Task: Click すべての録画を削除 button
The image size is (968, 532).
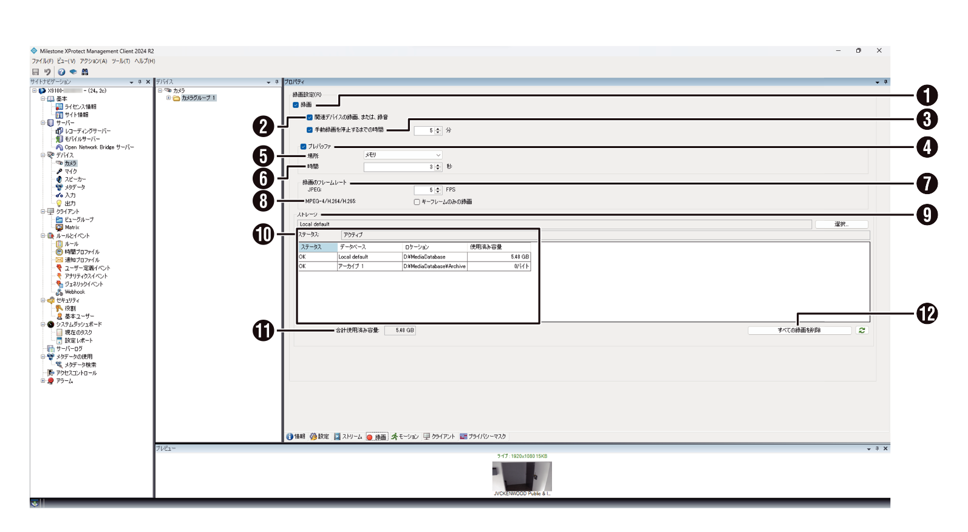Action: pos(799,331)
